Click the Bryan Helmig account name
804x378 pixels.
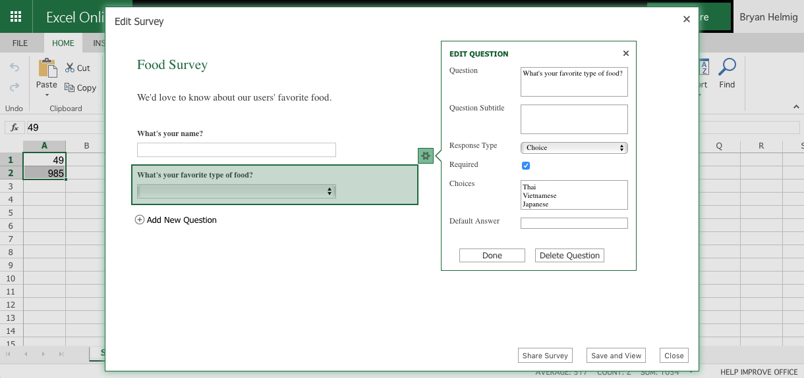767,17
